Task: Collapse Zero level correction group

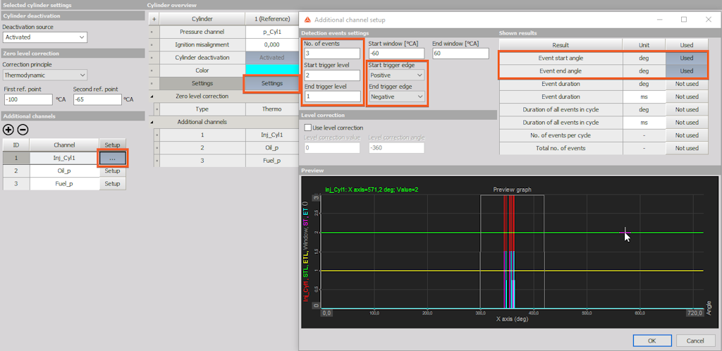Action: coord(152,96)
